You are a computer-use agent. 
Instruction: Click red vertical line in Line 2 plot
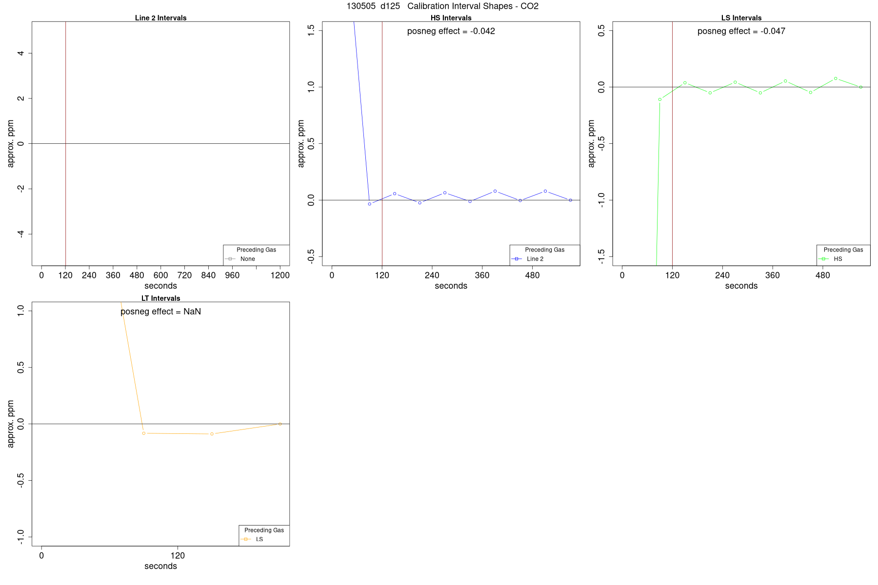pyautogui.click(x=65, y=143)
